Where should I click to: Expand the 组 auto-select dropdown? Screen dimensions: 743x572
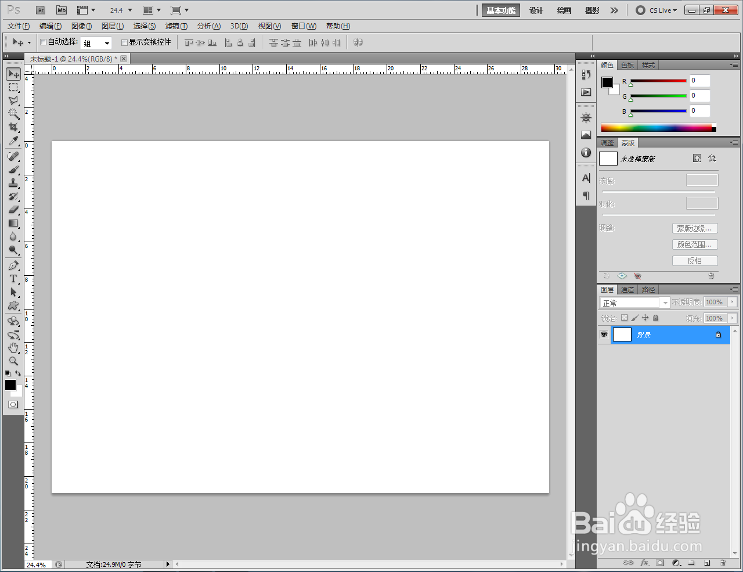click(x=96, y=43)
